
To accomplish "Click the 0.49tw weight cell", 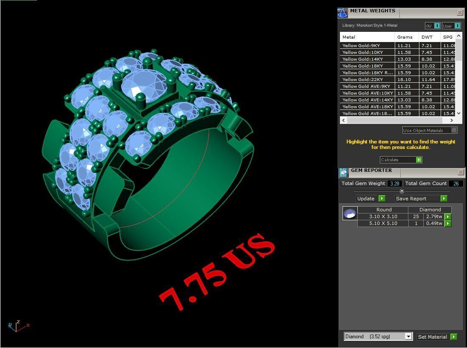I will point(434,223).
